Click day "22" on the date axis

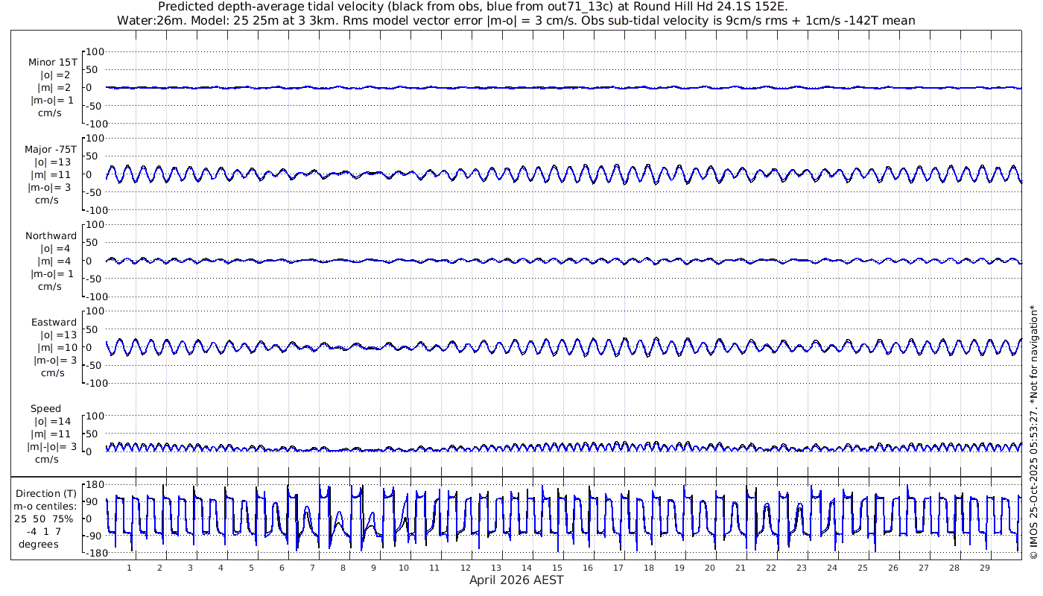pyautogui.click(x=771, y=568)
